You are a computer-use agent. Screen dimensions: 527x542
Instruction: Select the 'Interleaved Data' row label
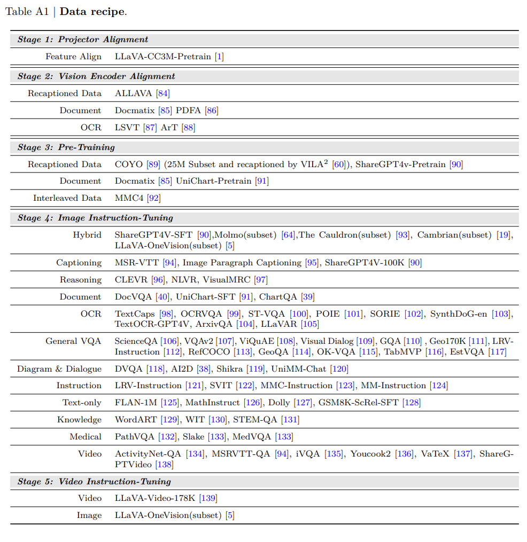pos(67,198)
